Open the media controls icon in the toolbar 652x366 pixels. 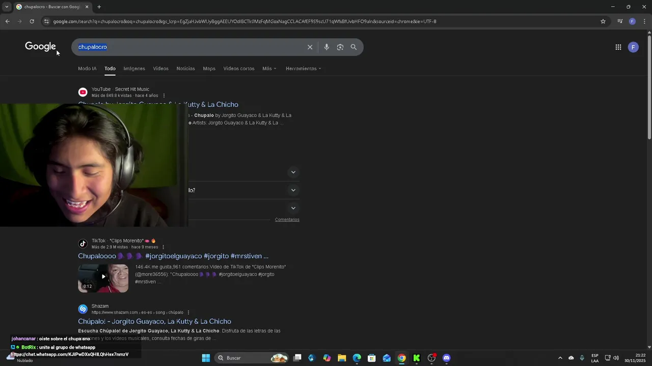[620, 21]
